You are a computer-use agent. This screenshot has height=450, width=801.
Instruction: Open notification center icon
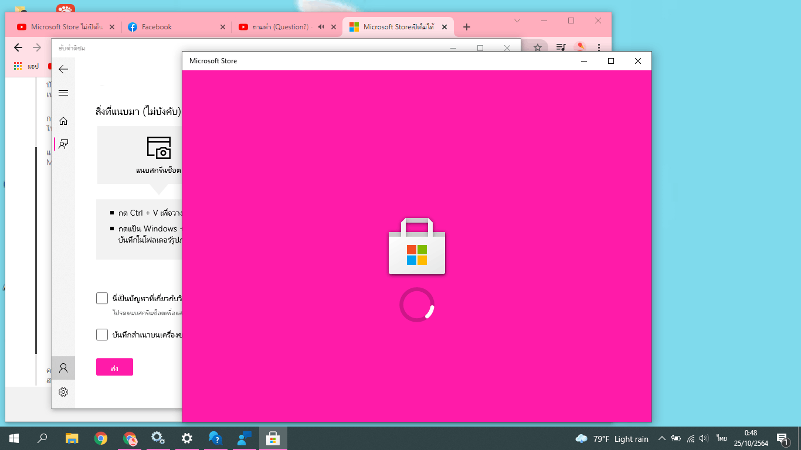pyautogui.click(x=782, y=438)
